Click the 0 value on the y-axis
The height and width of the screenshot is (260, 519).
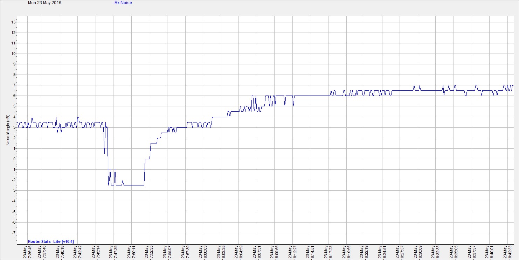click(x=14, y=159)
